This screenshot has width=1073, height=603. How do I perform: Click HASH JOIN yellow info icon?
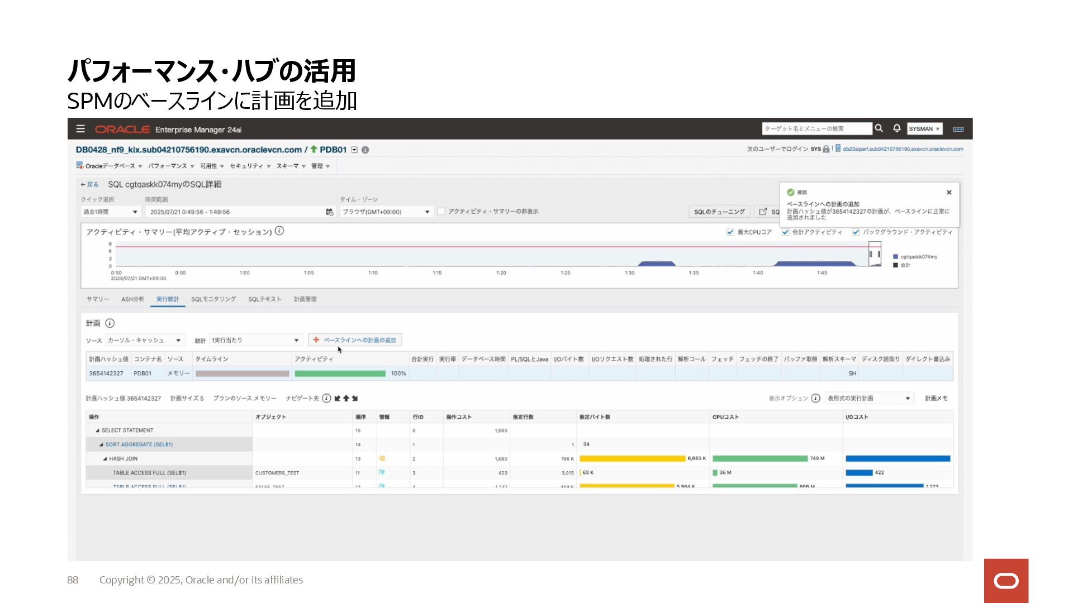coord(382,458)
